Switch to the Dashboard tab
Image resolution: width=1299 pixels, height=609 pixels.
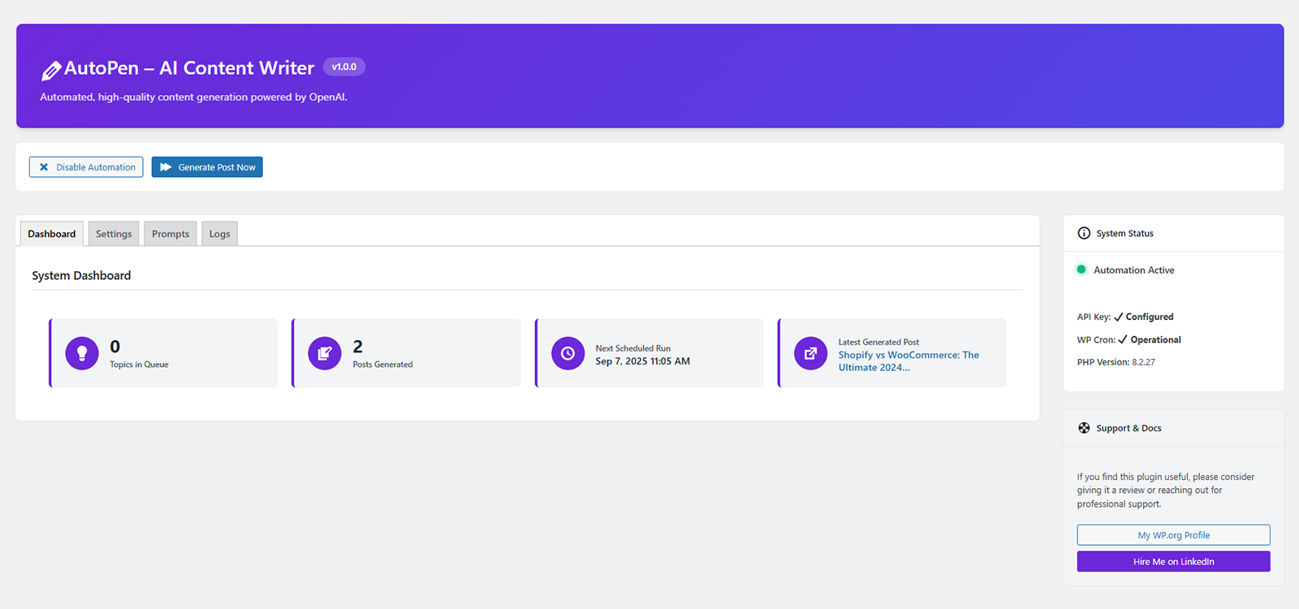[x=52, y=234]
